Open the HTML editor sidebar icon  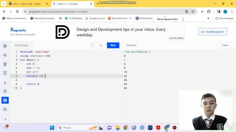click(x=5, y=73)
